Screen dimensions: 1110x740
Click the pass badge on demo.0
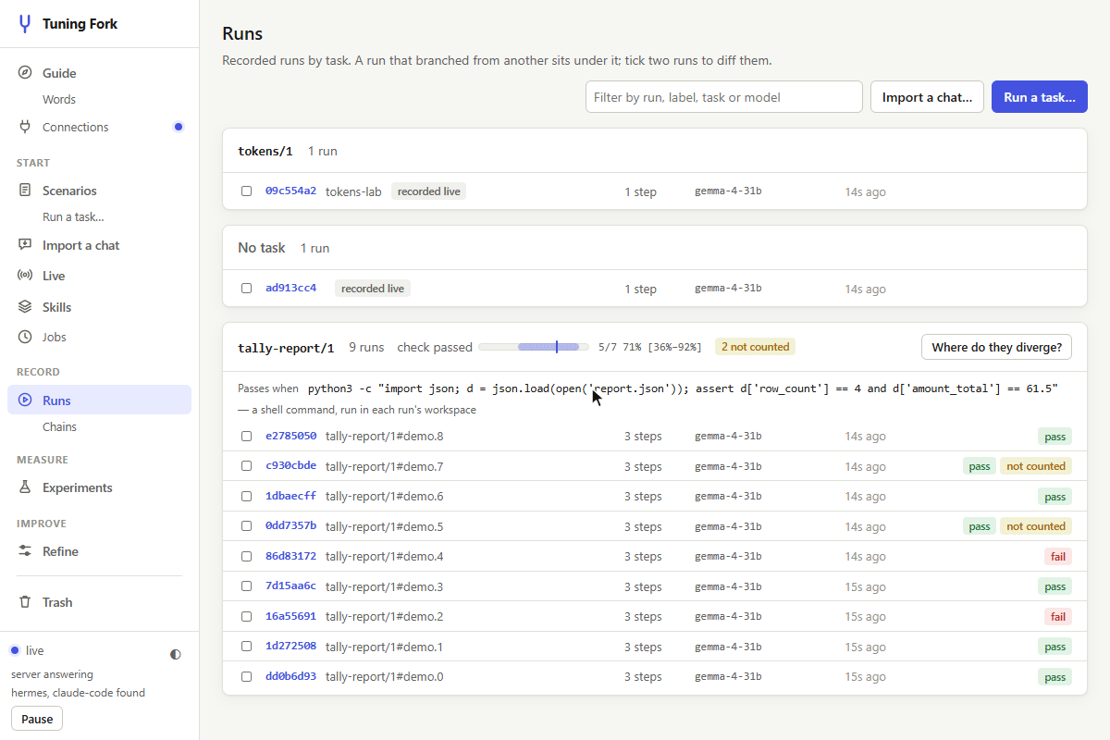(1054, 677)
